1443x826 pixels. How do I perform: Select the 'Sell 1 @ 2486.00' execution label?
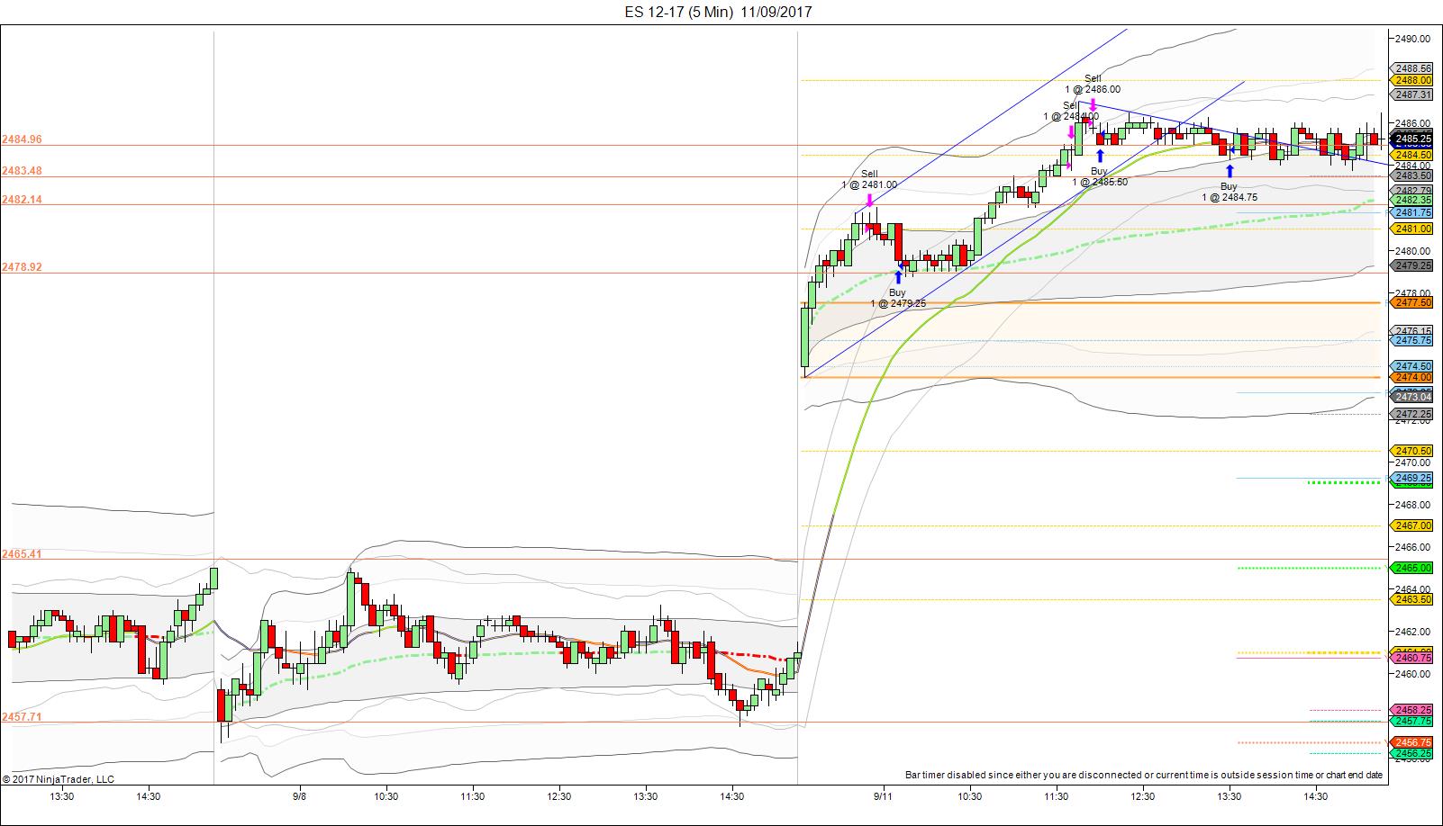1093,84
